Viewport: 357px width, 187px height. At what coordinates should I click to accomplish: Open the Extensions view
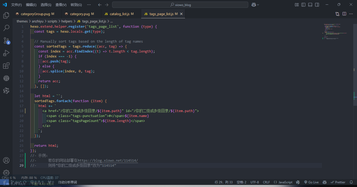[6, 66]
